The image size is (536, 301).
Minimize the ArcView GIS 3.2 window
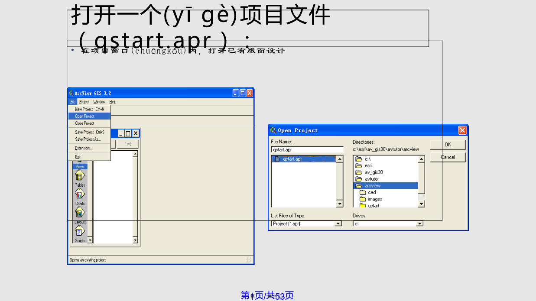coord(236,93)
